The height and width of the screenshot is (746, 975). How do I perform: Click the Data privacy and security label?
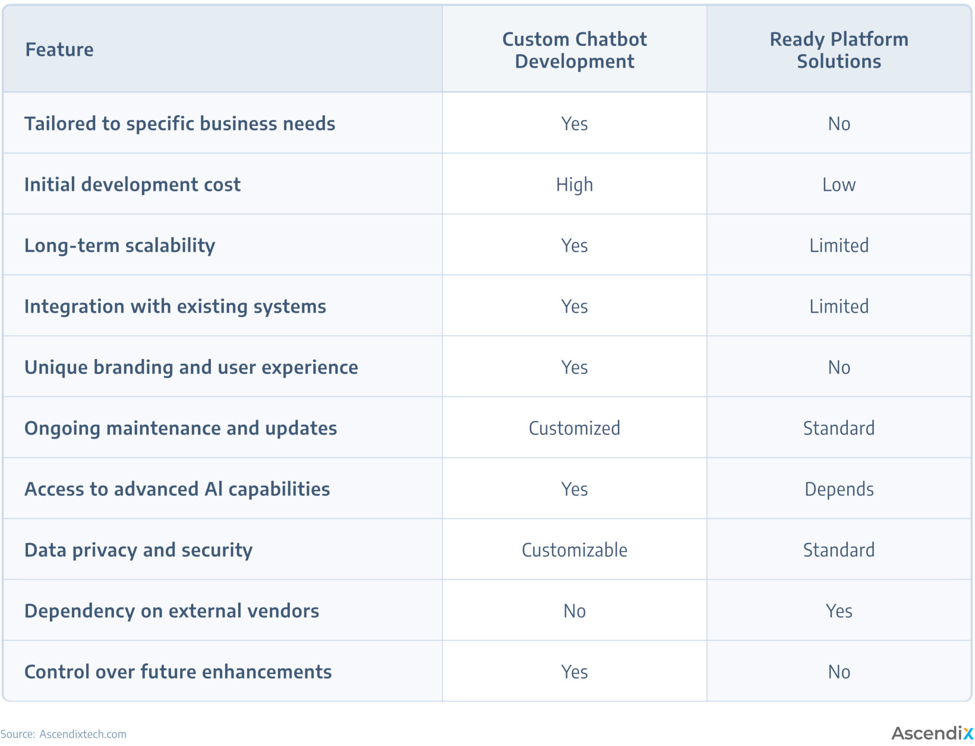(x=139, y=550)
